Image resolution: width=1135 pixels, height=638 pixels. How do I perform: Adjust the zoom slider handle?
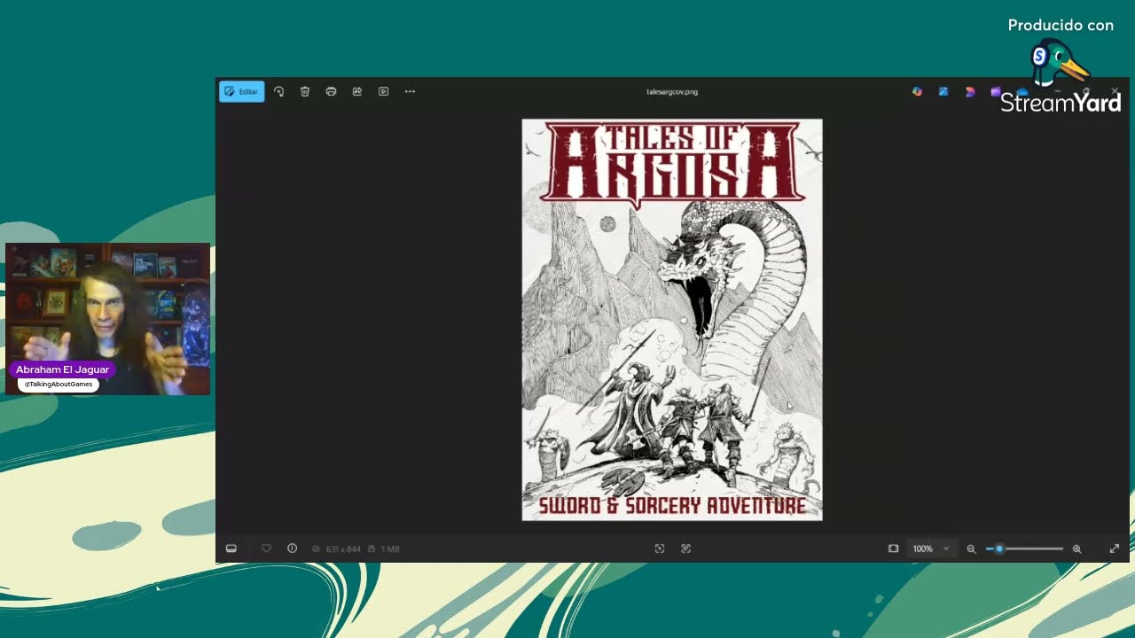999,549
